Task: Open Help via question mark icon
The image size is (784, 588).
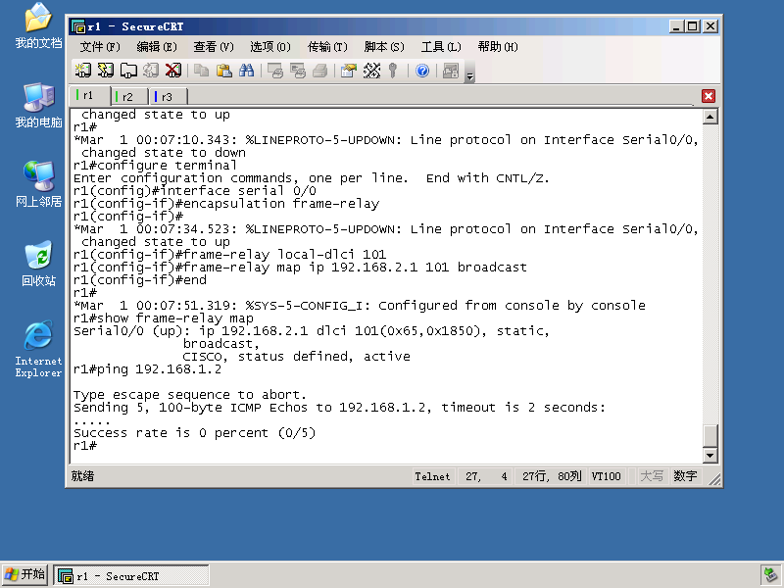Action: coord(422,71)
